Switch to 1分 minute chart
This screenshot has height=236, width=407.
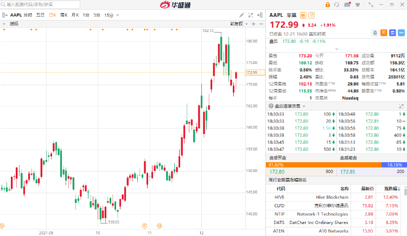[x=86, y=15]
